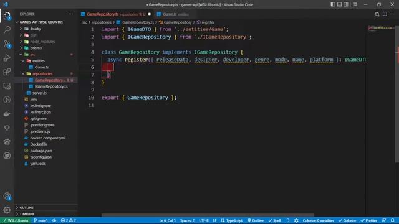Click UTF-8 encoding in status bar
The height and width of the screenshot is (224, 399).
pyautogui.click(x=204, y=220)
